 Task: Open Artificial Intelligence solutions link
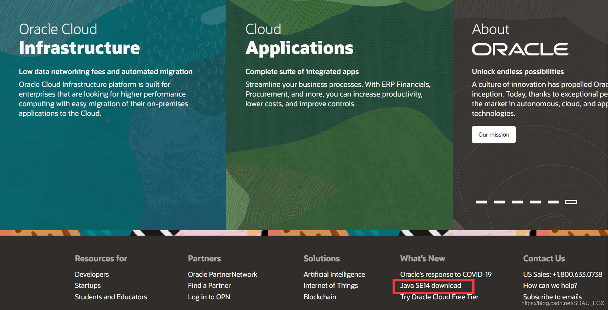coord(334,274)
